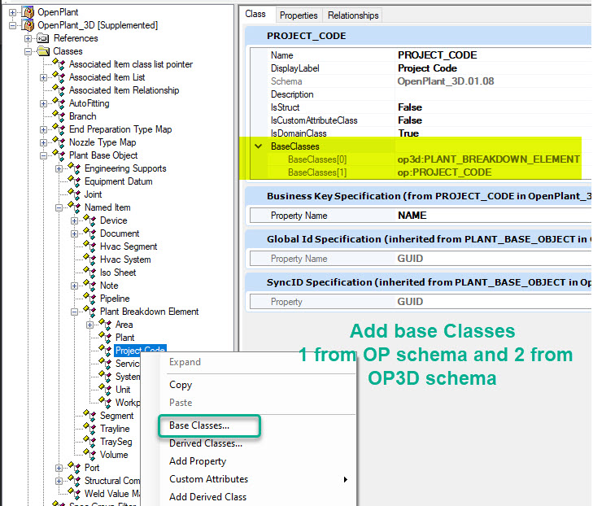Viewport: 593px width, 506px height.
Task: Select Associated Item class list pointer
Action: pos(131,64)
